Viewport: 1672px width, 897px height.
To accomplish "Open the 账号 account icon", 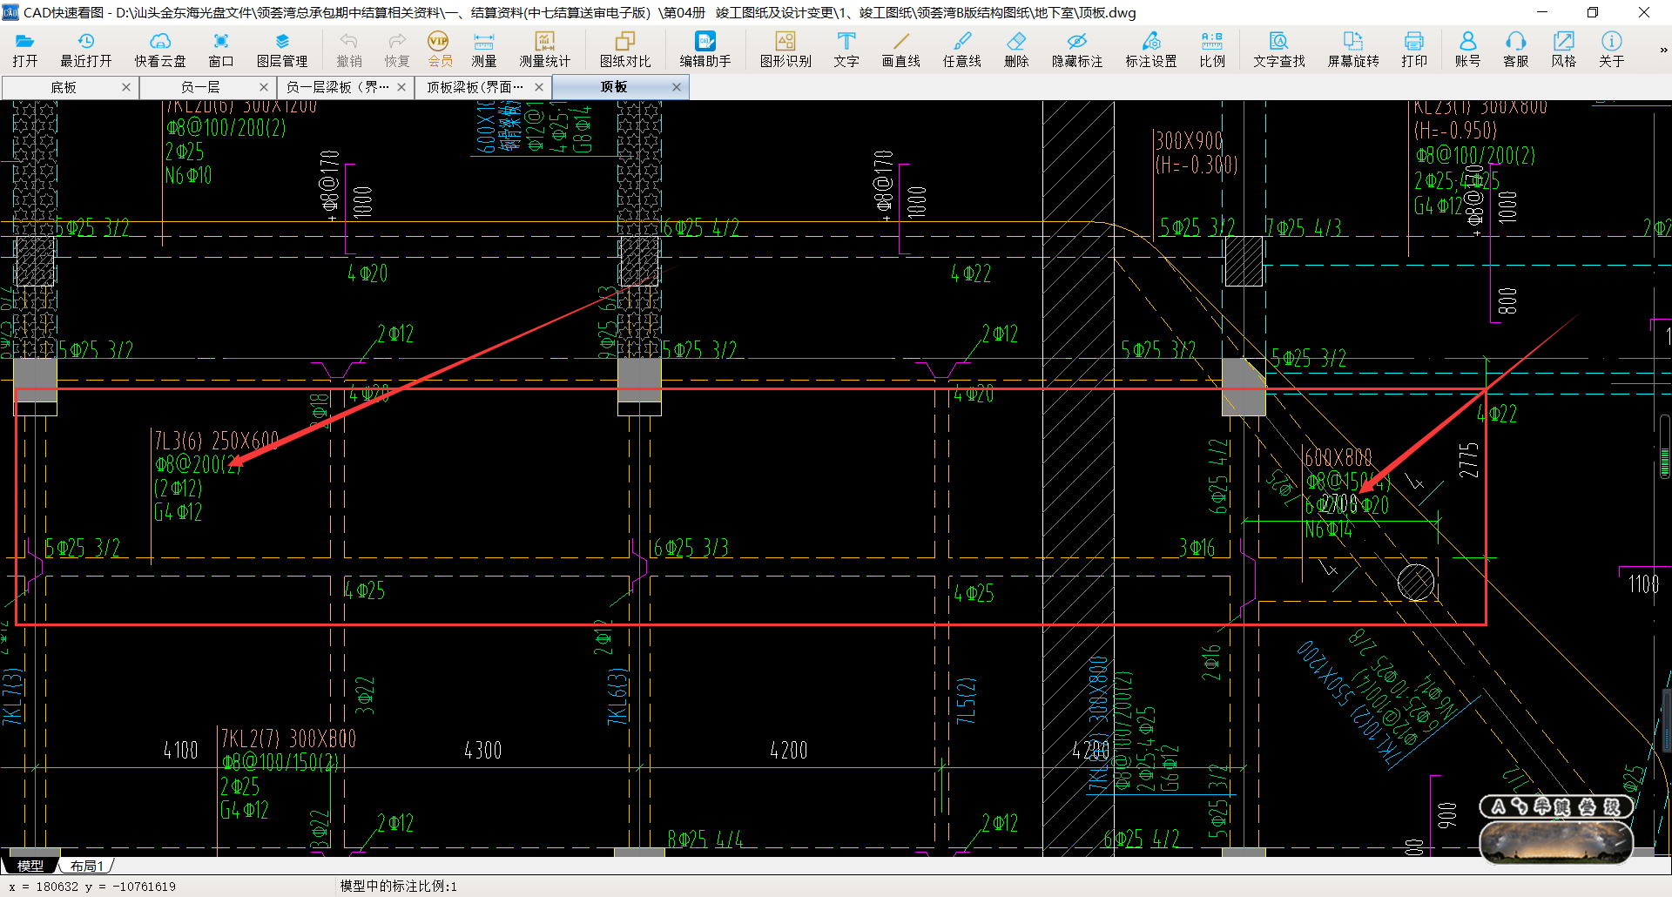I will tap(1467, 50).
